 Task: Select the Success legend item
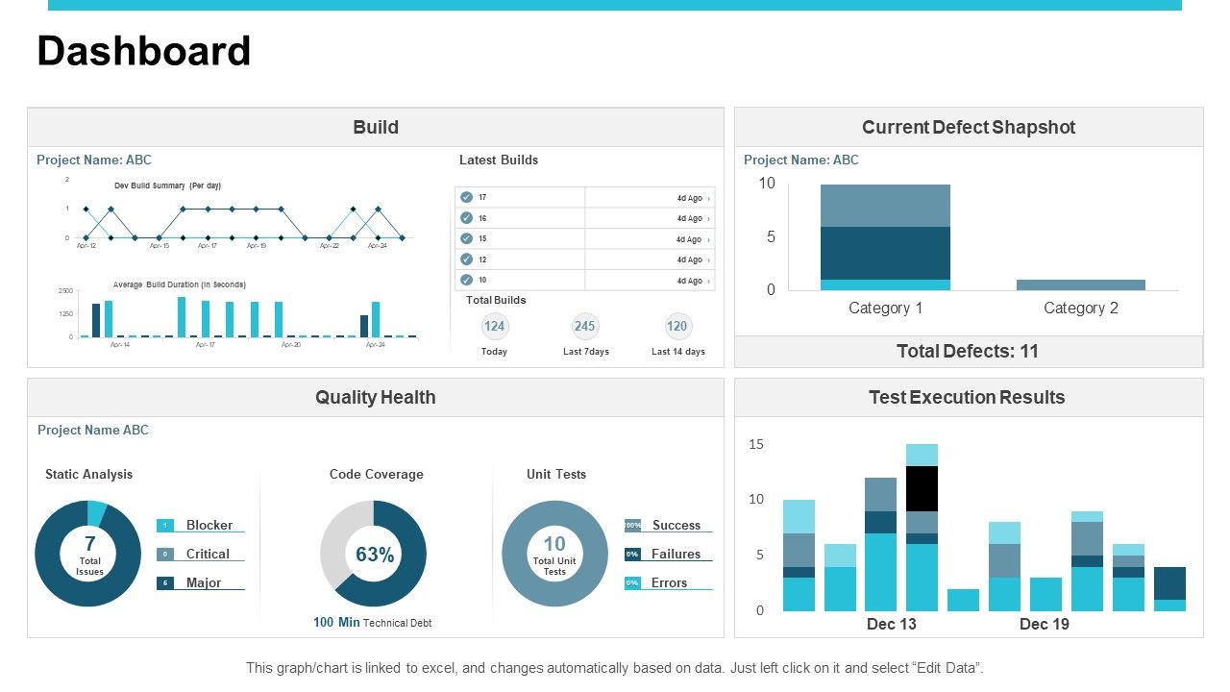pos(668,526)
